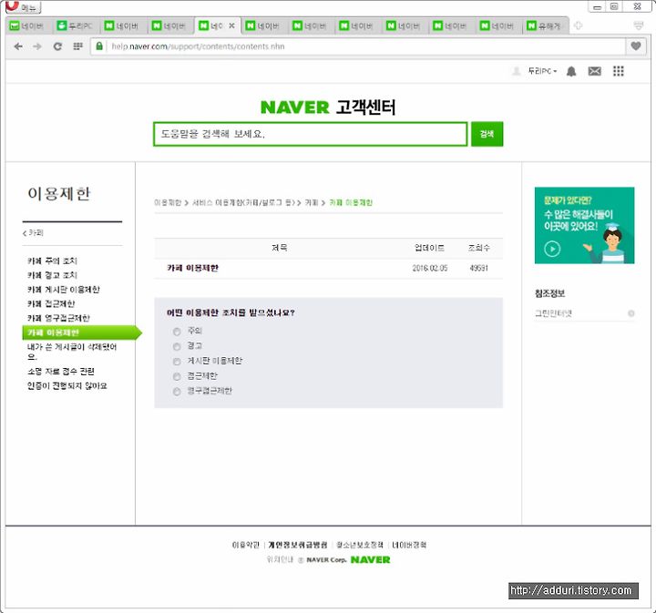Open 카페 영구접근제한 sidebar item
The image size is (656, 613).
coord(58,318)
